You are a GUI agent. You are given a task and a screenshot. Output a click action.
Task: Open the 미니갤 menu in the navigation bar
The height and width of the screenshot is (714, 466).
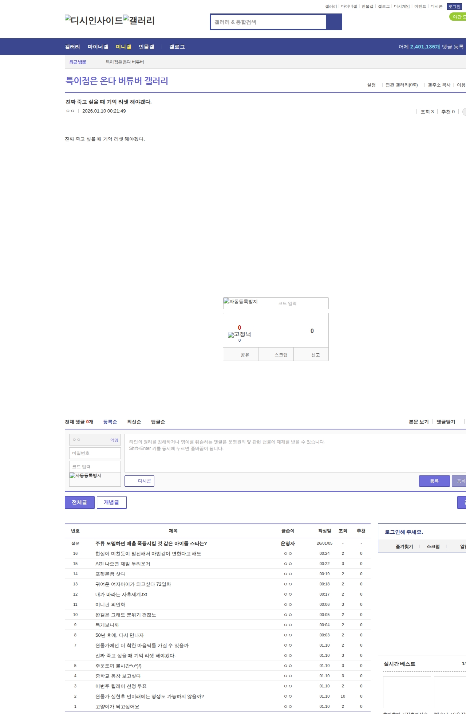click(x=123, y=47)
